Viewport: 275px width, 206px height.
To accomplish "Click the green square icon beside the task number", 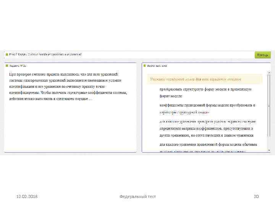I will (x=7, y=66).
